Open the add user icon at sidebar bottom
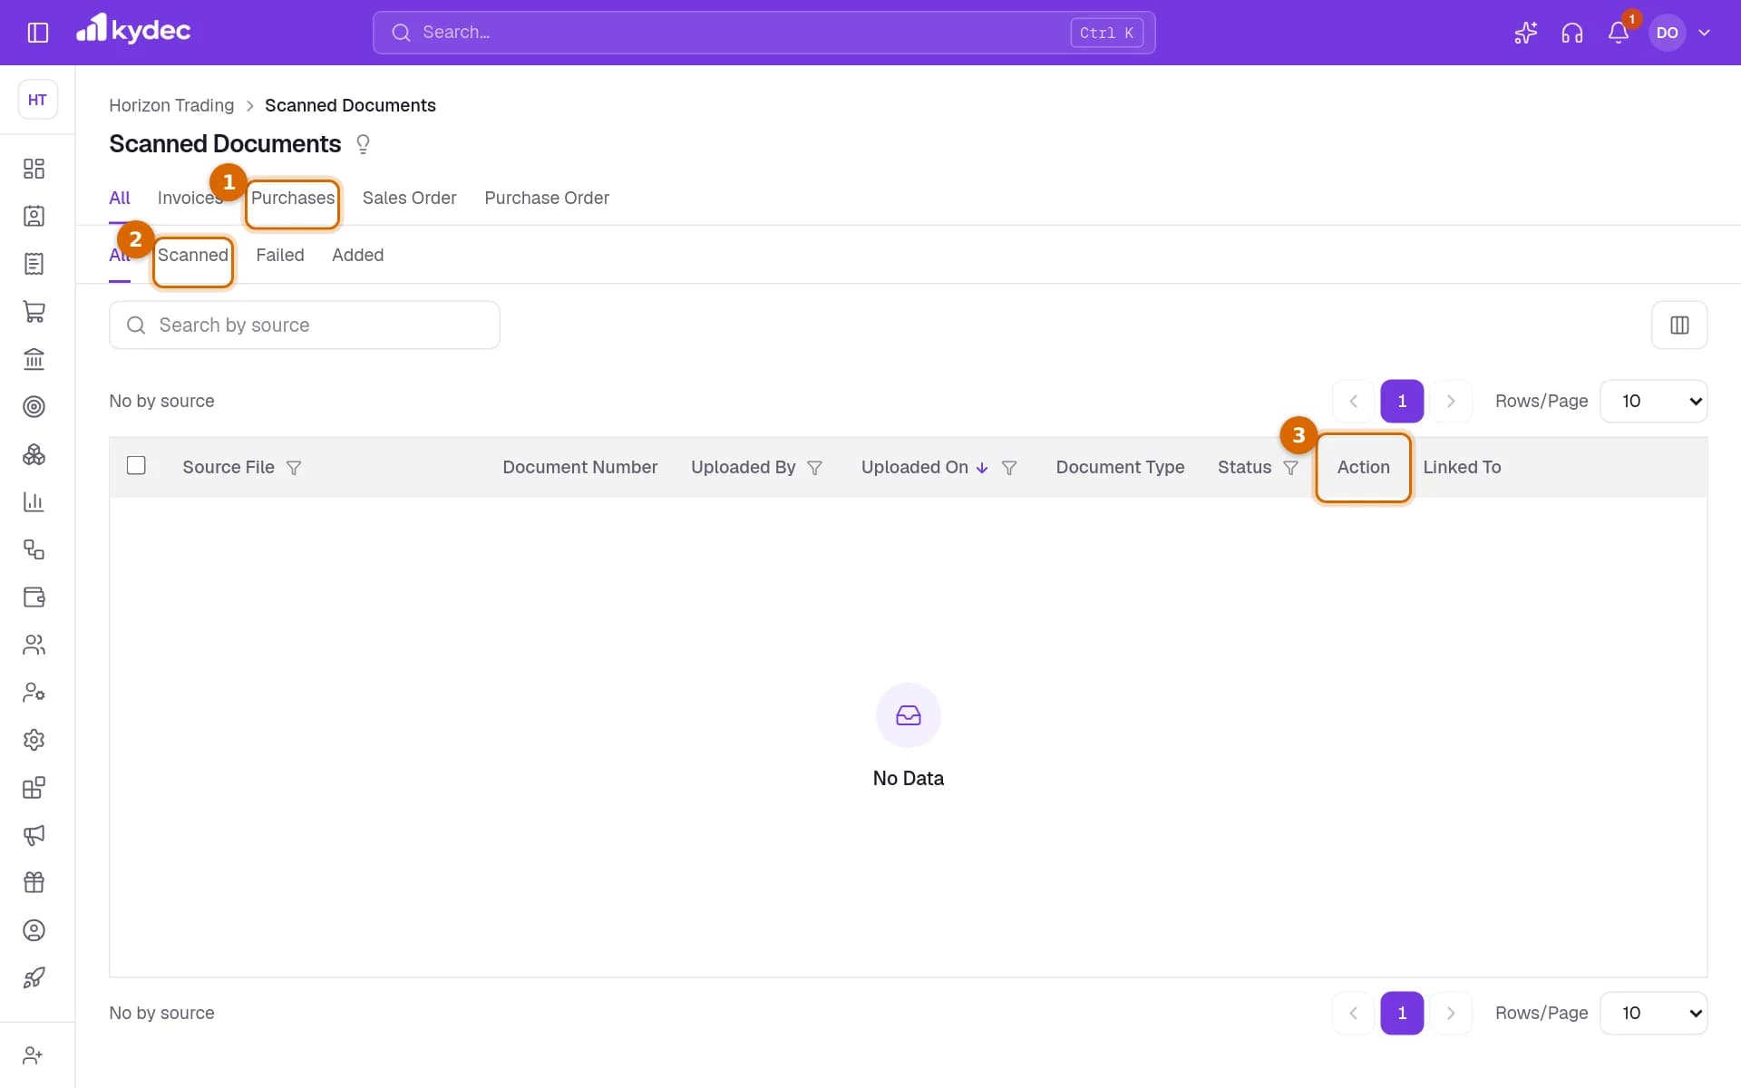Image resolution: width=1741 pixels, height=1088 pixels. [34, 1055]
